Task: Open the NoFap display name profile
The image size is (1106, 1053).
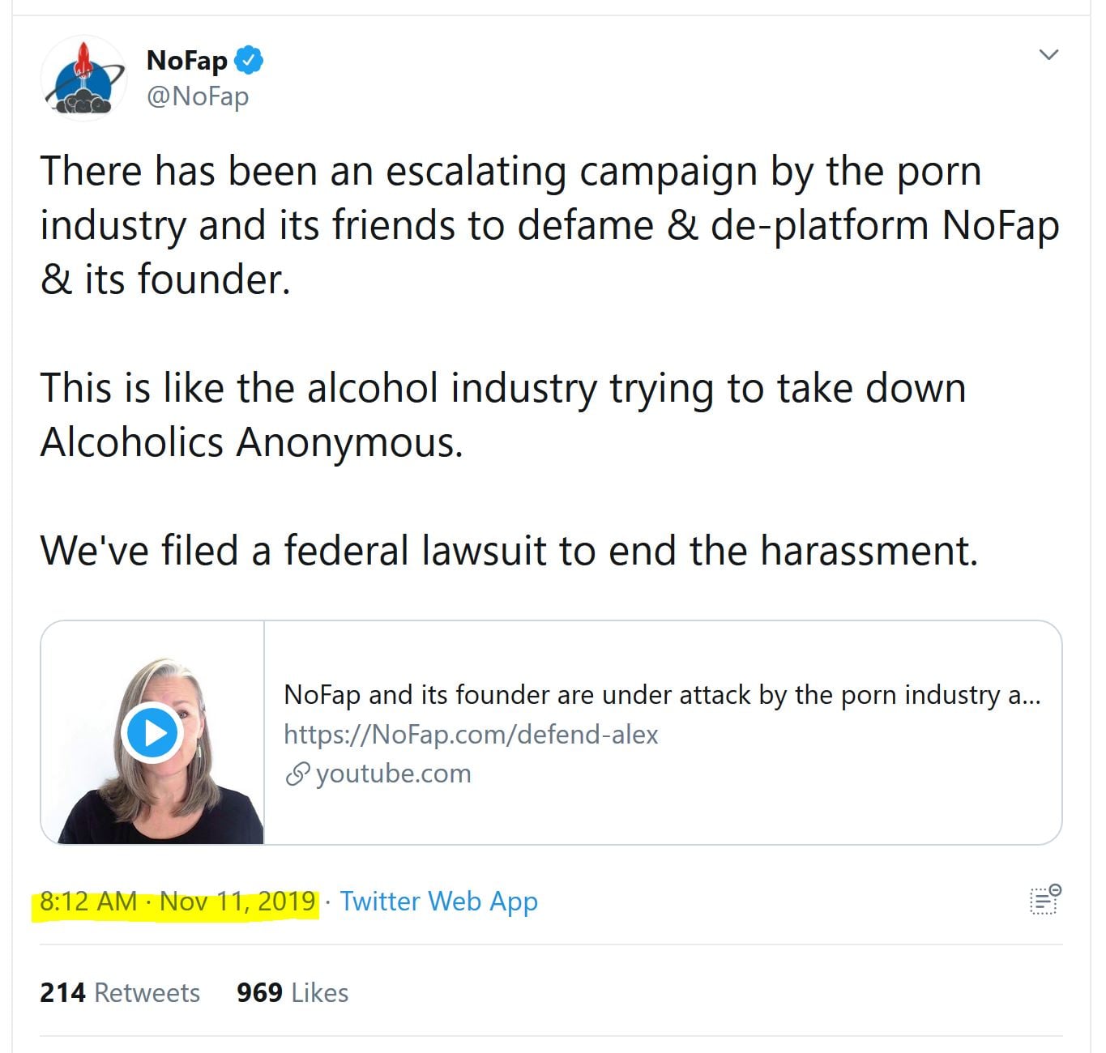Action: click(x=186, y=61)
